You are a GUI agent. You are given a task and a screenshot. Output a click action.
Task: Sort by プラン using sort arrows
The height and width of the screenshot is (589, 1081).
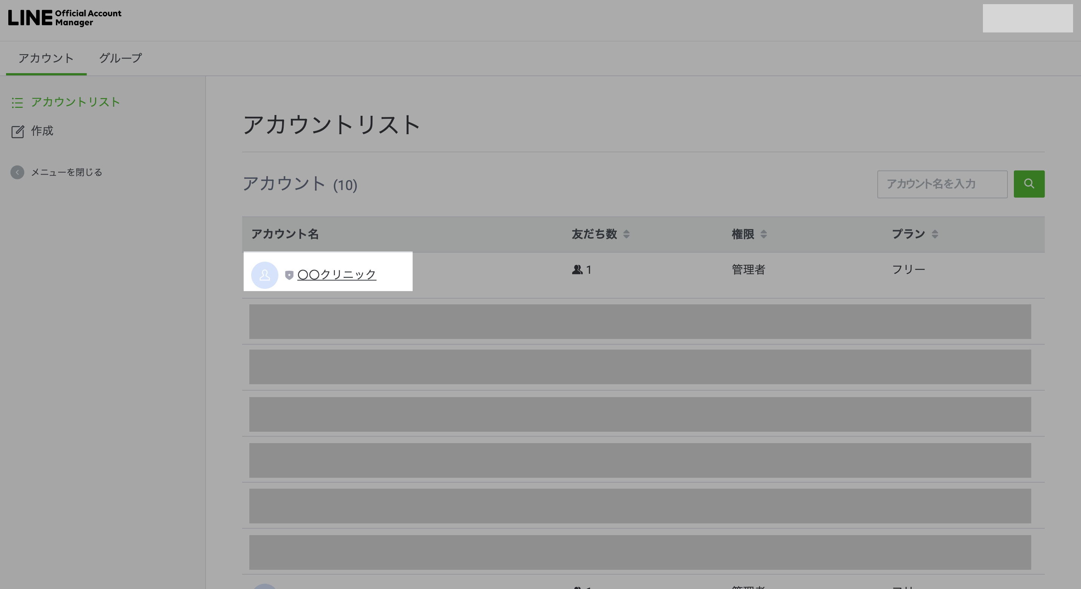point(935,234)
